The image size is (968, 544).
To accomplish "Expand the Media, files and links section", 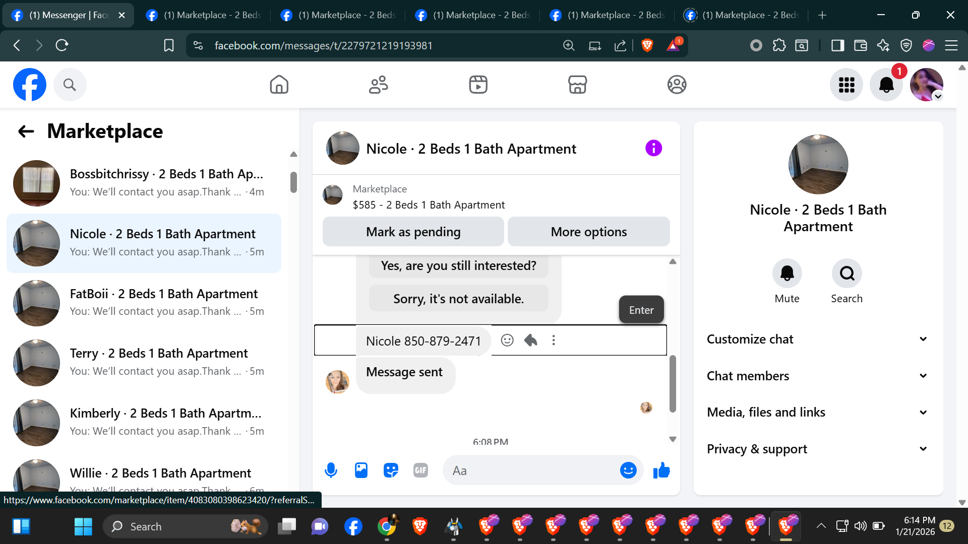I will (818, 412).
